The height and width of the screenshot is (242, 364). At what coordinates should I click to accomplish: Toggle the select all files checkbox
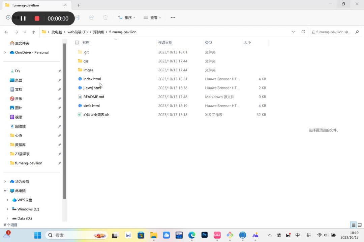coord(77,43)
